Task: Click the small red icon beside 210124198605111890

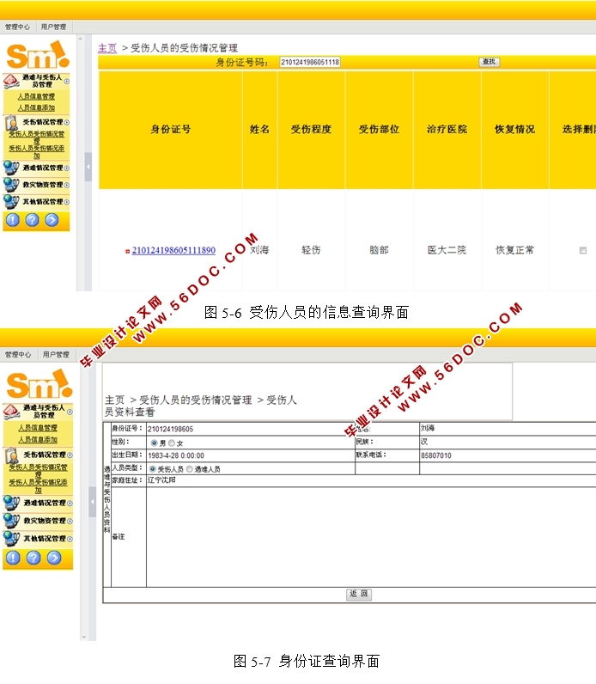Action: pos(127,251)
